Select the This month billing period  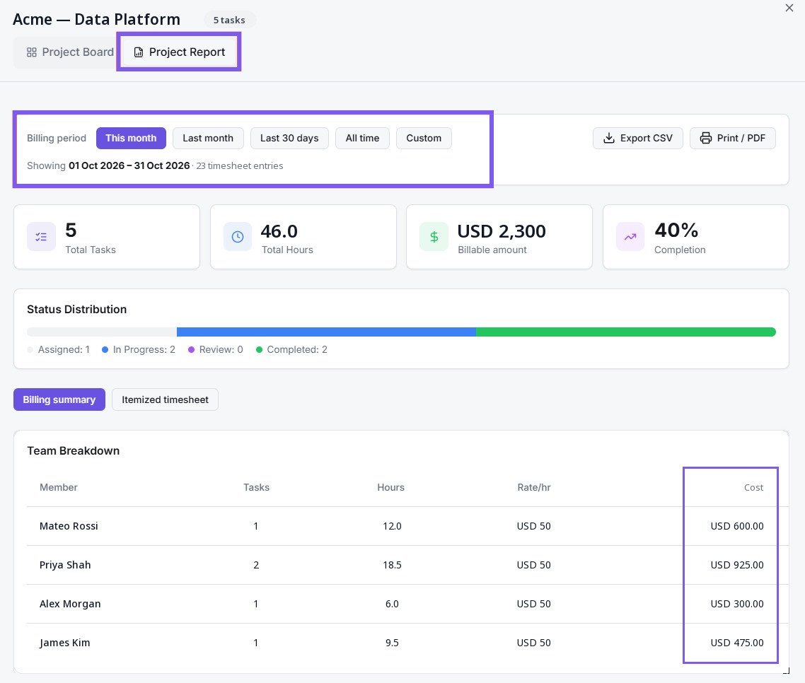(x=131, y=138)
